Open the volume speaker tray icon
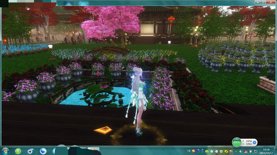 pos(240,151)
